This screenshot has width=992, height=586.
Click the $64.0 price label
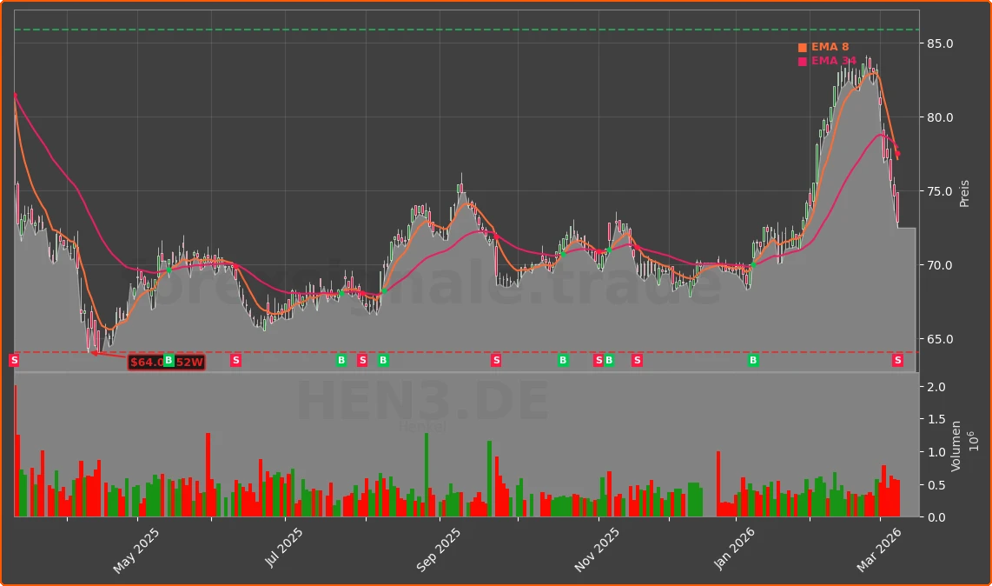click(144, 360)
